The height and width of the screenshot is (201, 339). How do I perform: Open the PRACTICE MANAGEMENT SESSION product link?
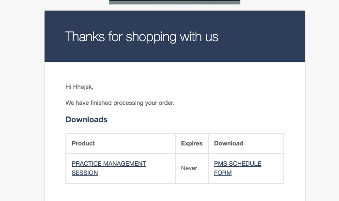(109, 168)
